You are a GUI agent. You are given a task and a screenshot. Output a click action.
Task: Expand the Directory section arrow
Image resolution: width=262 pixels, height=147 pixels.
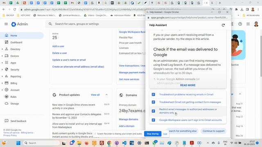2,49
